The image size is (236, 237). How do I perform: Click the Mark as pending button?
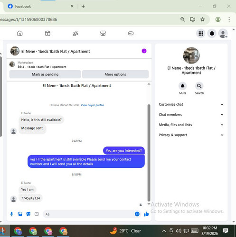[45, 74]
